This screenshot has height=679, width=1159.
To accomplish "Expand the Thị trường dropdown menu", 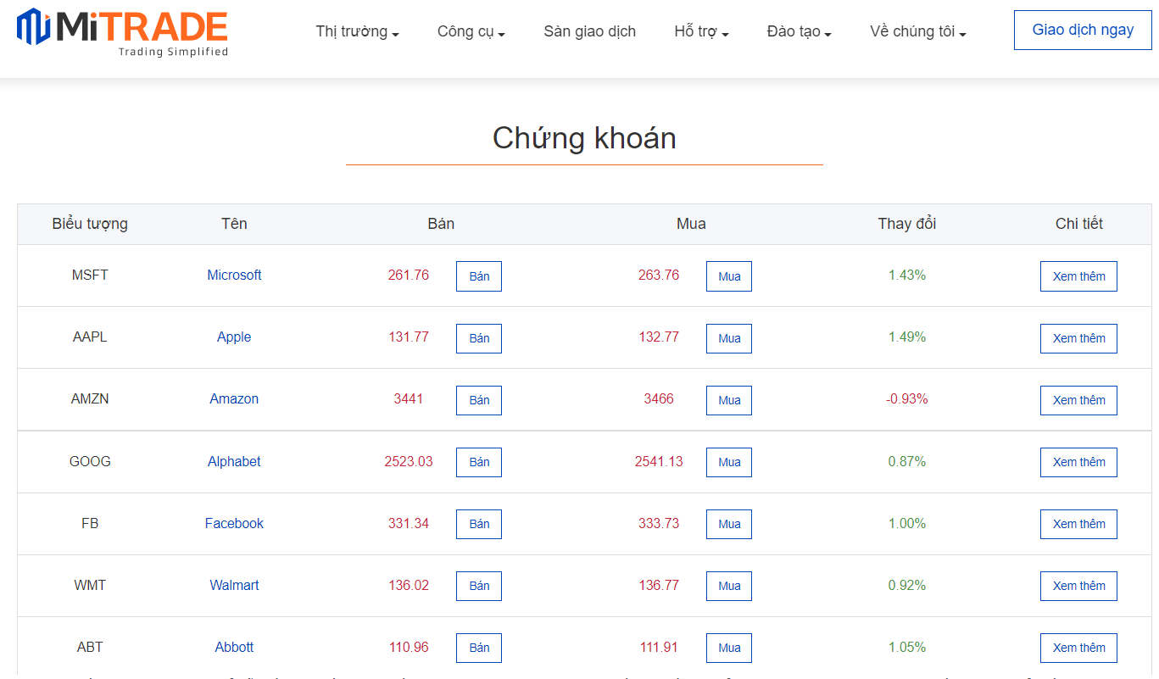I will pyautogui.click(x=357, y=32).
